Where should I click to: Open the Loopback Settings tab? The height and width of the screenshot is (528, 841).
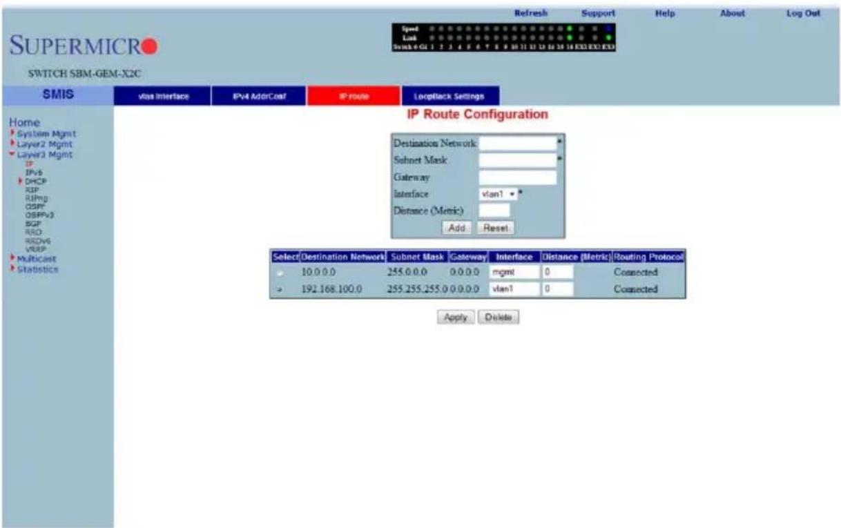449,96
